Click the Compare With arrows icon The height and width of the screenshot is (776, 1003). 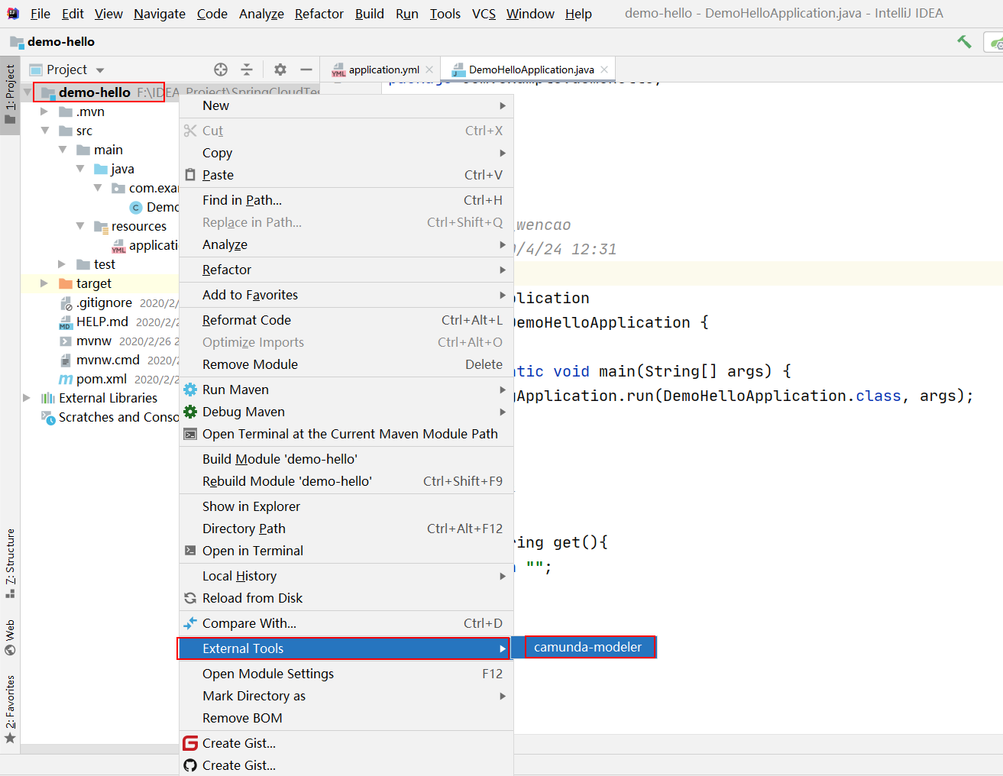190,623
